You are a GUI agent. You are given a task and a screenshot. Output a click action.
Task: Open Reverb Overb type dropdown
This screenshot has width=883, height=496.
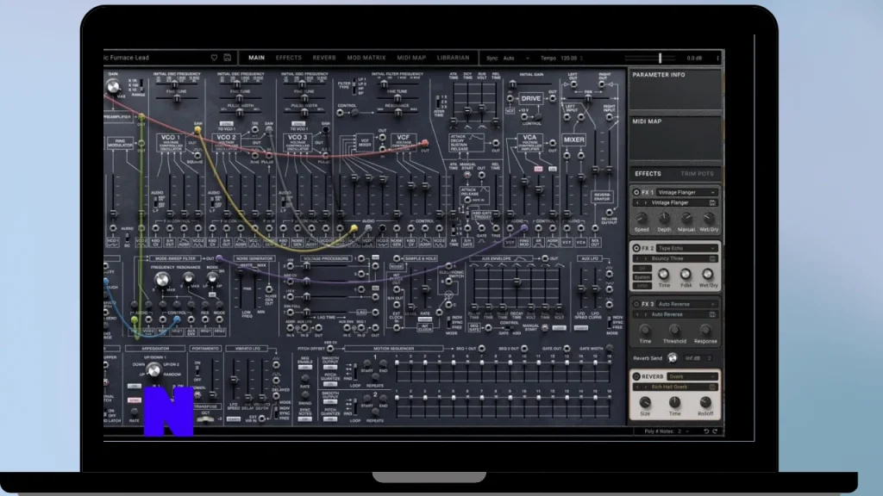tap(692, 377)
